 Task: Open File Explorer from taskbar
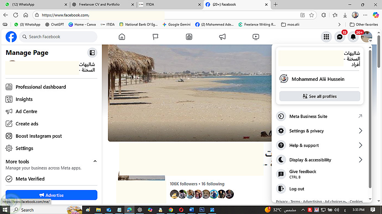[99, 210]
